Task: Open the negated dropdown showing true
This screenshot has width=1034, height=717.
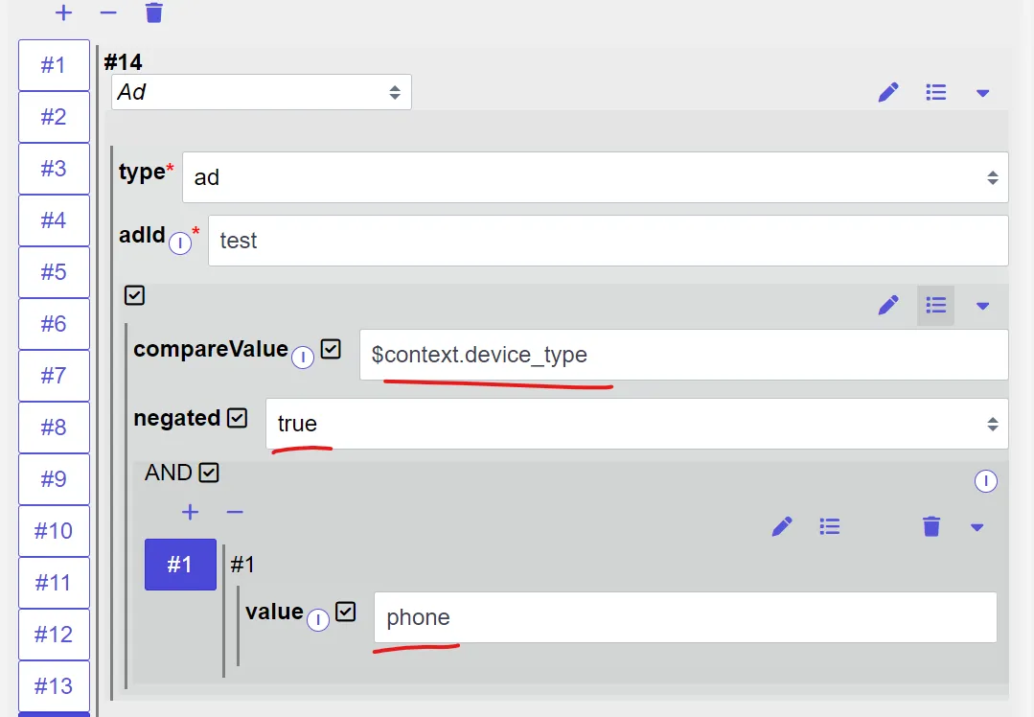Action: coord(636,424)
